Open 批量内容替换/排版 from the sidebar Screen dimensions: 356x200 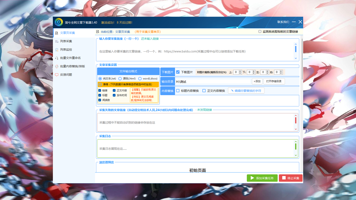[74, 66]
